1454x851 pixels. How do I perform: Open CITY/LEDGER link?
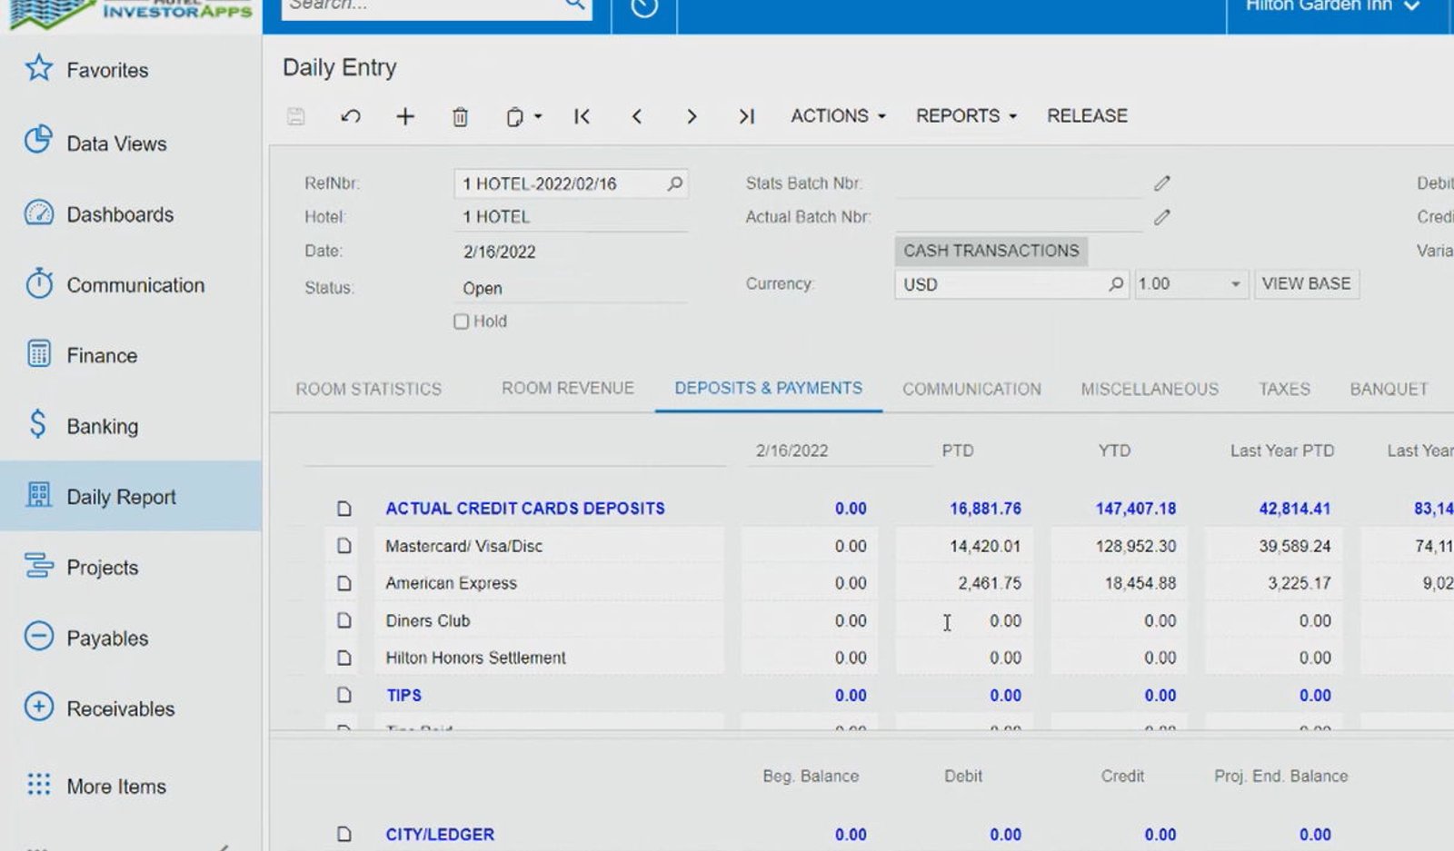[x=440, y=834]
